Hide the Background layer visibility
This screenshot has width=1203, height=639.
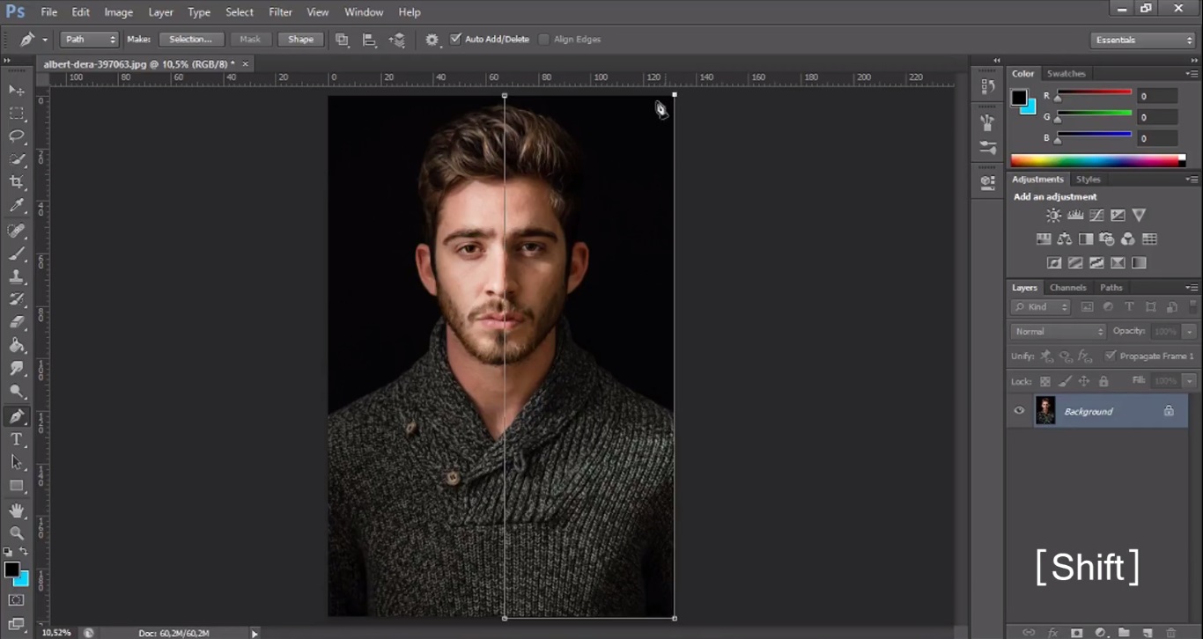tap(1019, 411)
